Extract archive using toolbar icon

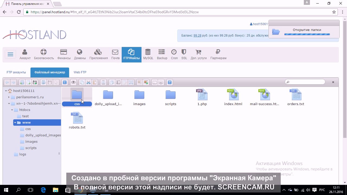(140, 82)
